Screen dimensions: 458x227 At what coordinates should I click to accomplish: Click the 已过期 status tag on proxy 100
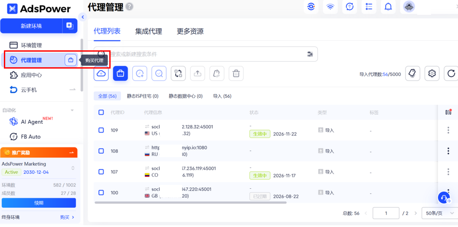(260, 196)
